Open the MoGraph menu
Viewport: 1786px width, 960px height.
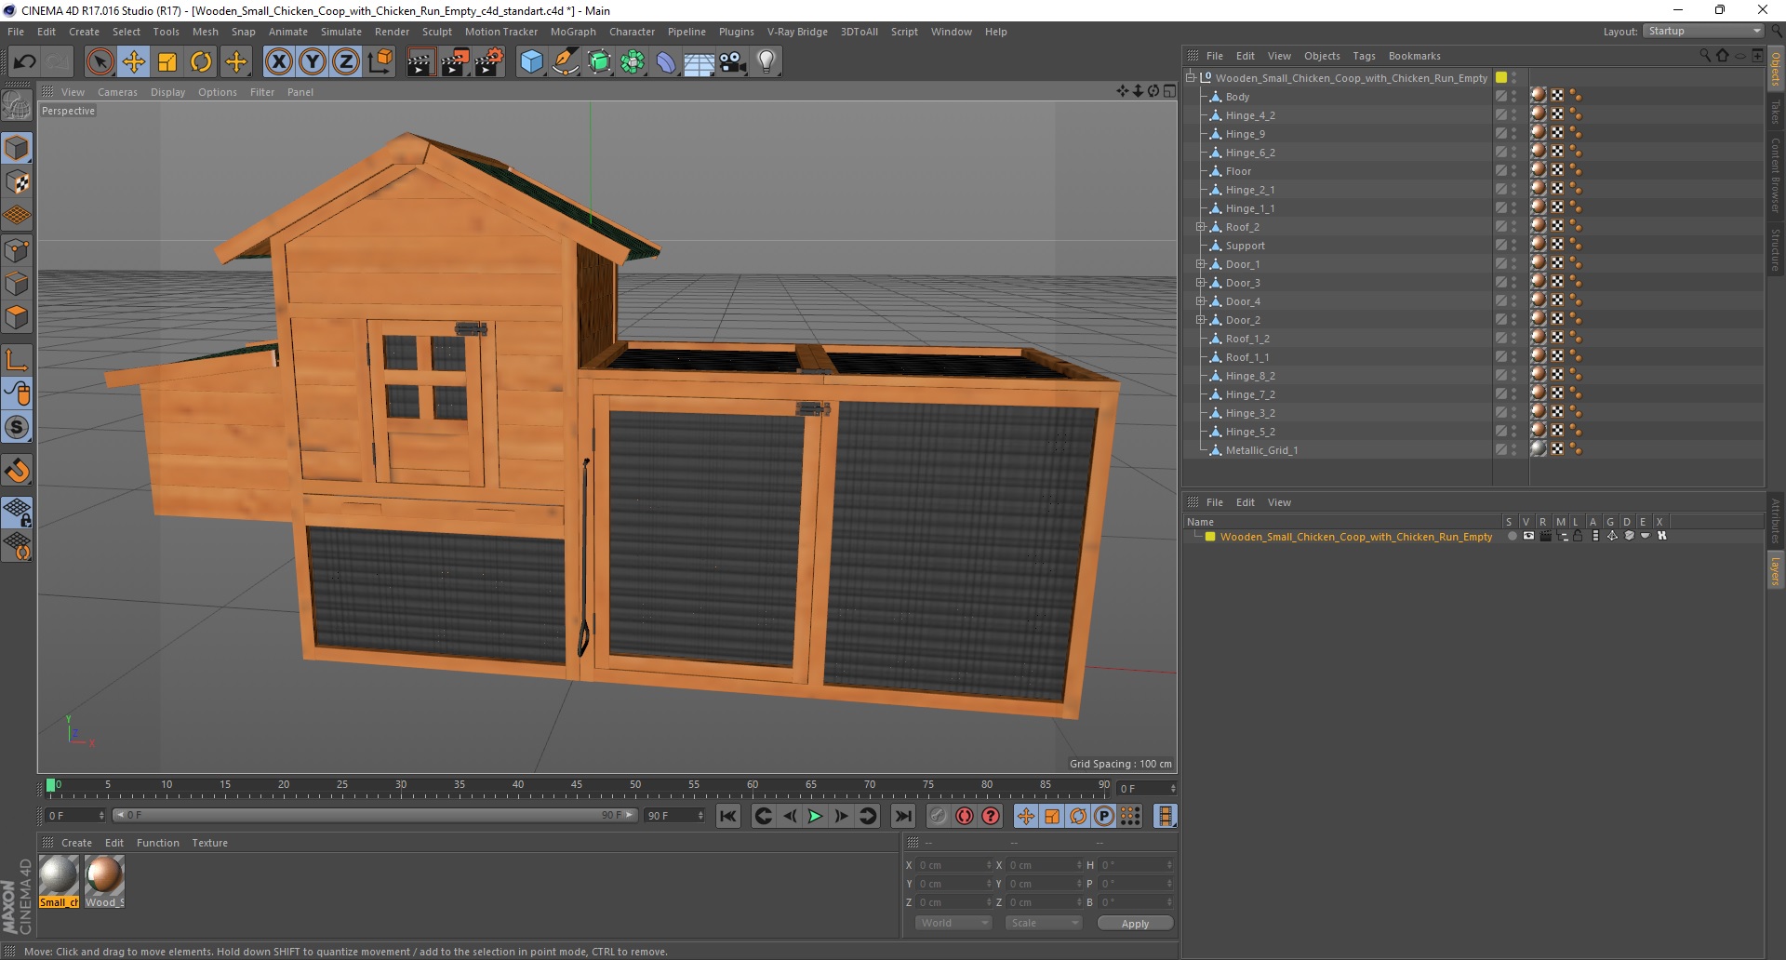(572, 32)
